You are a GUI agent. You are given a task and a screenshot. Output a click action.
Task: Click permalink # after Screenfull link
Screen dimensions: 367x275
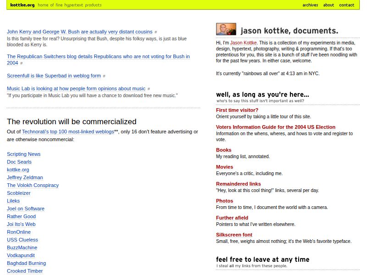104,76
